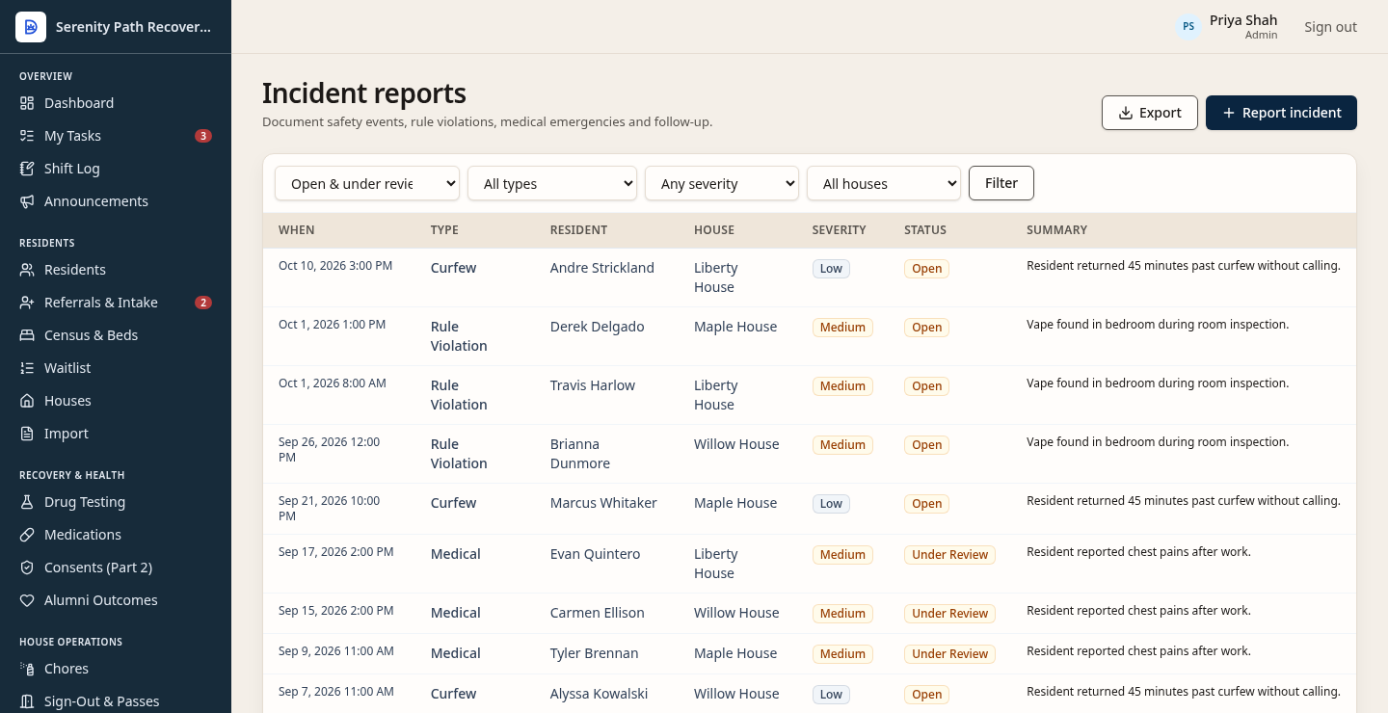Click the My Tasks checklist icon

tap(27, 136)
